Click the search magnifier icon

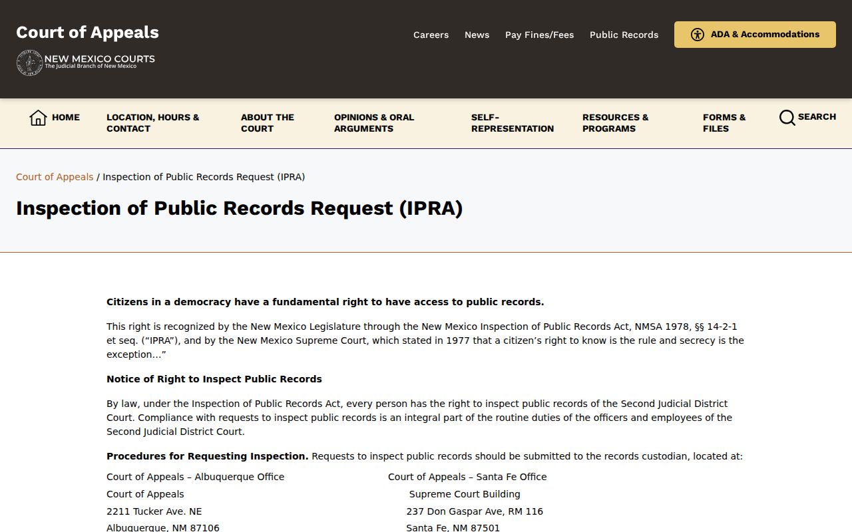787,118
